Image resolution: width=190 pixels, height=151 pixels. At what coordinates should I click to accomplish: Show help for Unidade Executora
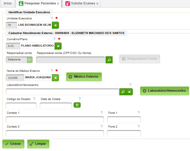point(52,18)
